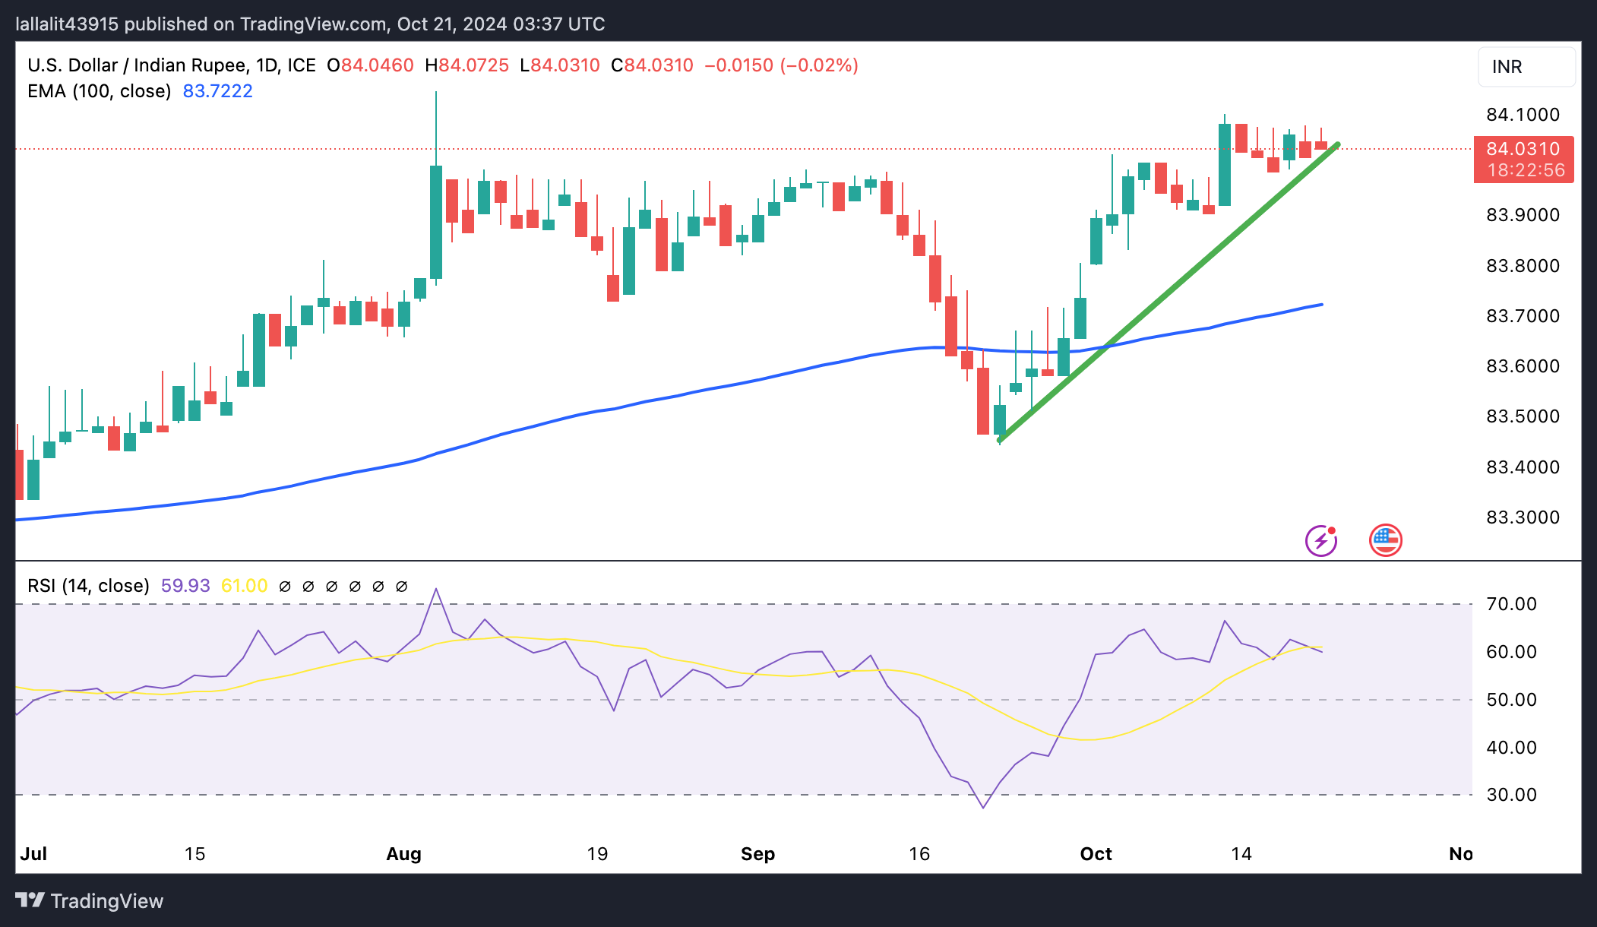Click the yellow RSI value 61.00
The height and width of the screenshot is (927, 1597).
click(244, 586)
